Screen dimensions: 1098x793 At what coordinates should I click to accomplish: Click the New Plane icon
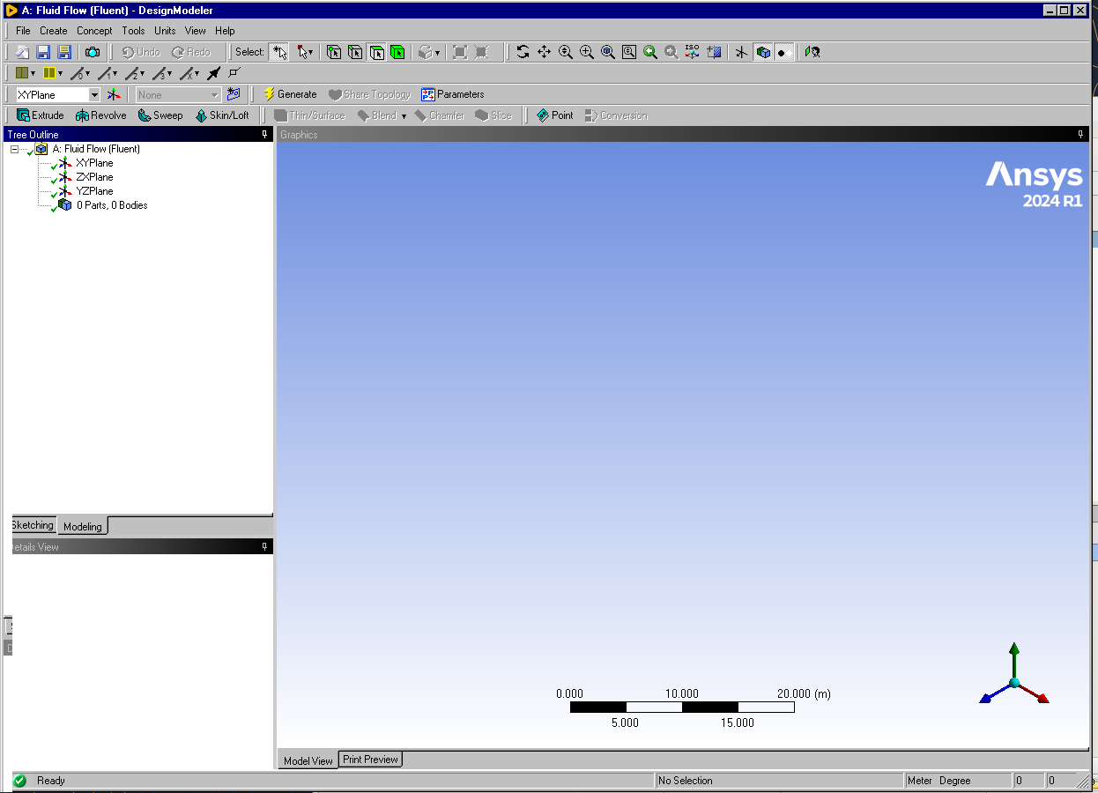click(x=114, y=94)
